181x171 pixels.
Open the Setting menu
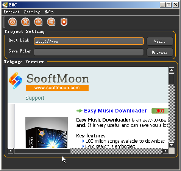32,12
